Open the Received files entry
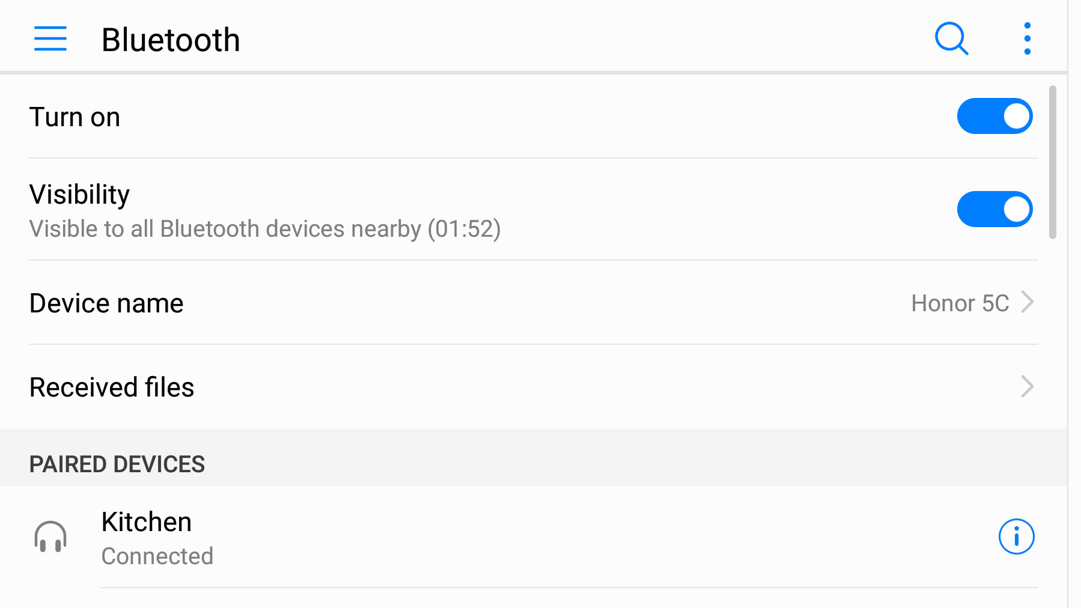 [534, 386]
